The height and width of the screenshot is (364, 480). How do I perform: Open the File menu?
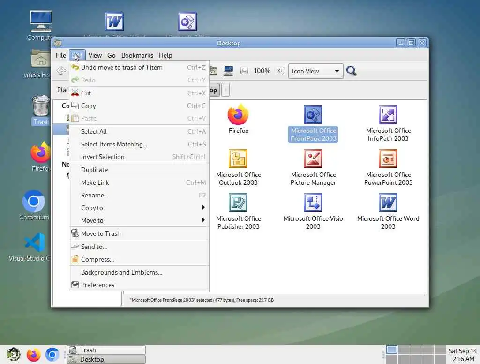click(x=61, y=55)
